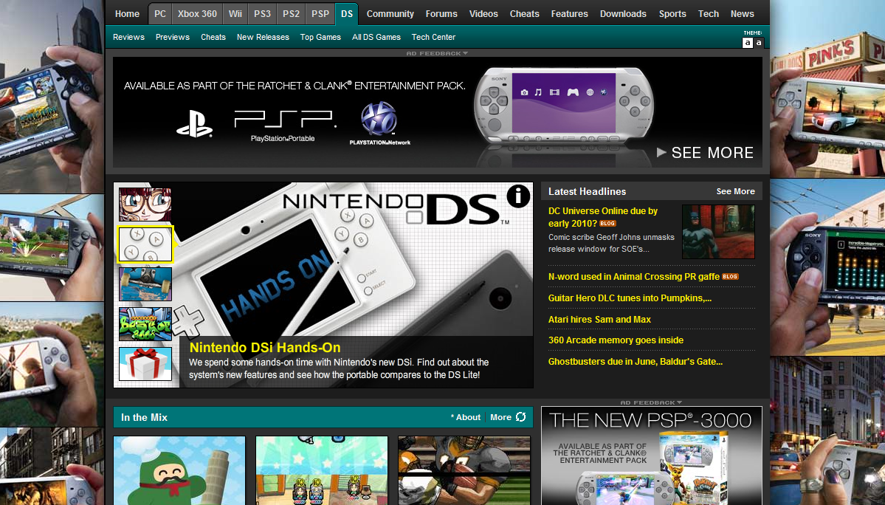This screenshot has width=885, height=505.
Task: Click the silver PSP console image in the banner
Action: pos(564,106)
